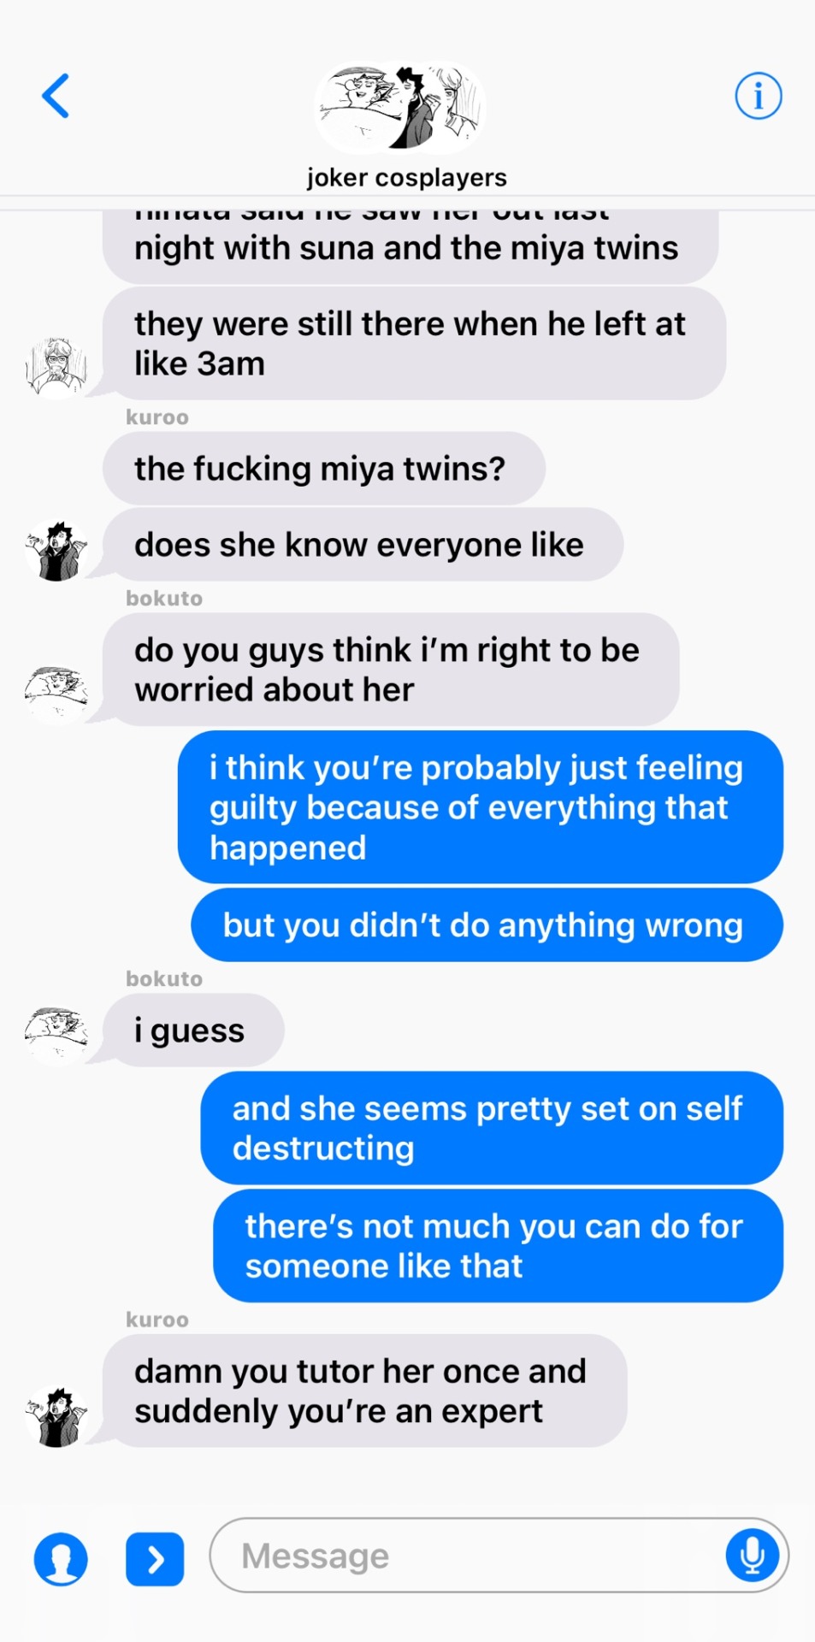Select the "the fucking miya twins?" bubble
The width and height of the screenshot is (815, 1642).
pyautogui.click(x=324, y=469)
